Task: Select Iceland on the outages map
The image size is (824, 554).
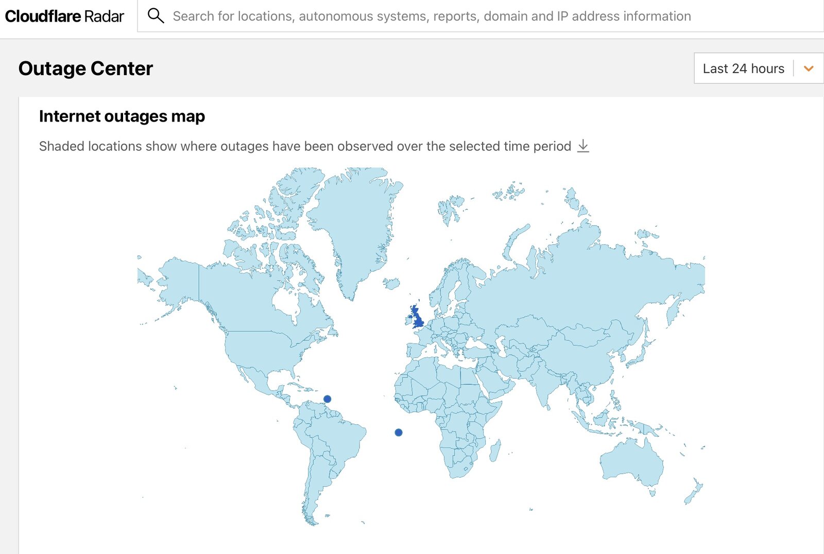Action: pyautogui.click(x=392, y=283)
